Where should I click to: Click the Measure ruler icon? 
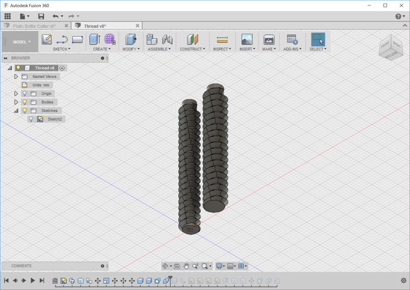coord(222,40)
